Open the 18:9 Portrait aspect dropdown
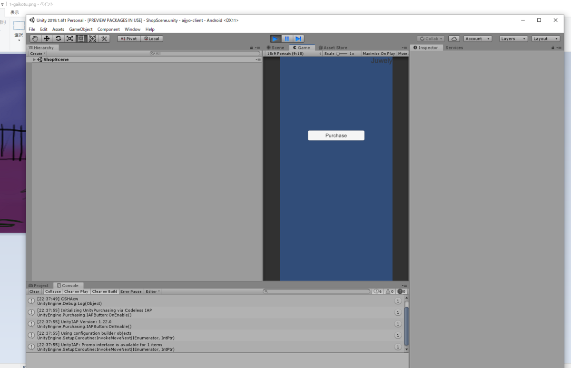The height and width of the screenshot is (368, 571). (294, 54)
